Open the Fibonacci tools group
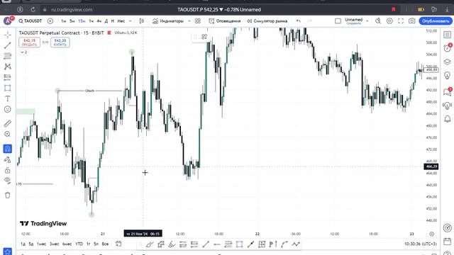This screenshot has height=255, width=454. pos(8,56)
